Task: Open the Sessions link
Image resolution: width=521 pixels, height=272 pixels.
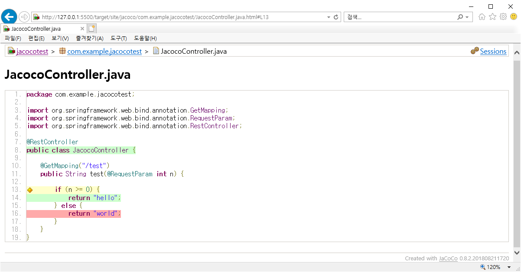Action: pyautogui.click(x=493, y=51)
